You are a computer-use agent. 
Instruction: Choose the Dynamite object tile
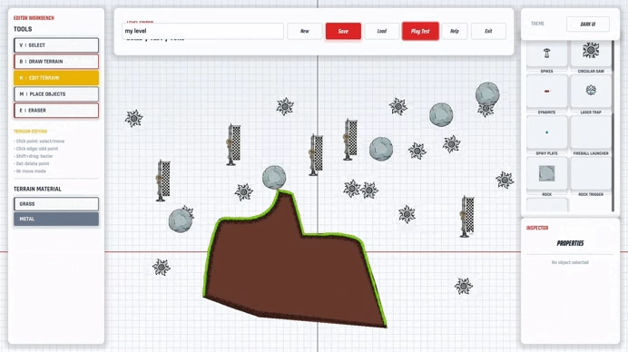pos(546,92)
